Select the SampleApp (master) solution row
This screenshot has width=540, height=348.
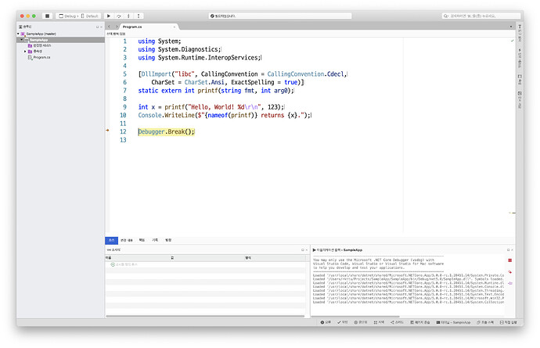coord(60,34)
